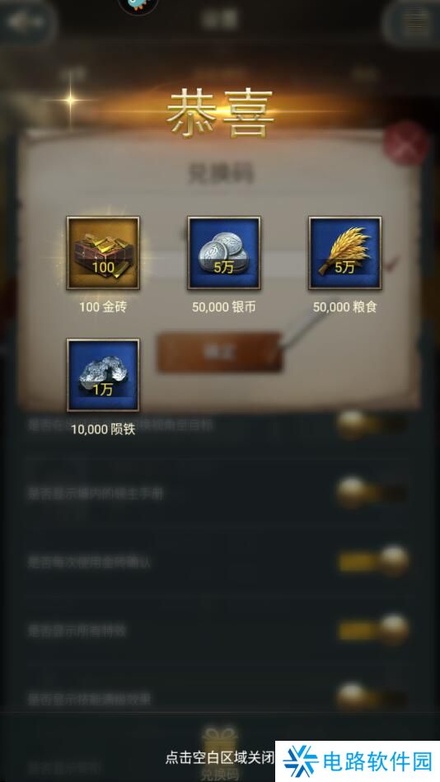Tap the back arrow icon in header
Viewport: 440px width, 782px height.
pos(25,21)
